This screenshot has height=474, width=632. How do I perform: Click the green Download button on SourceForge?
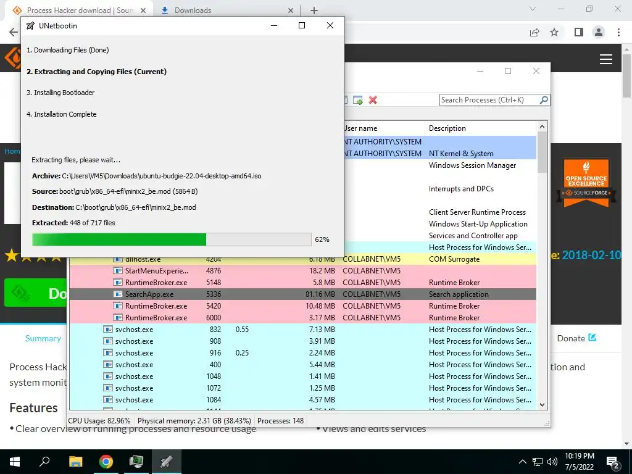[x=35, y=293]
